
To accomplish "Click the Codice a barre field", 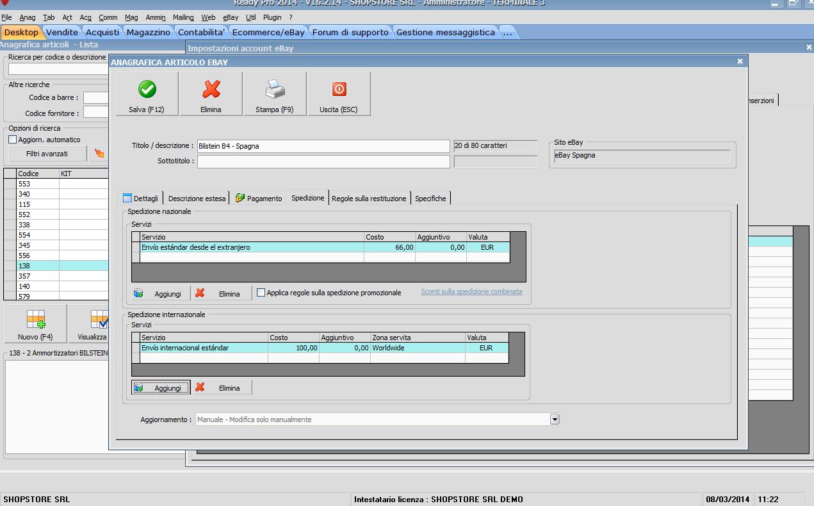I will (x=96, y=97).
